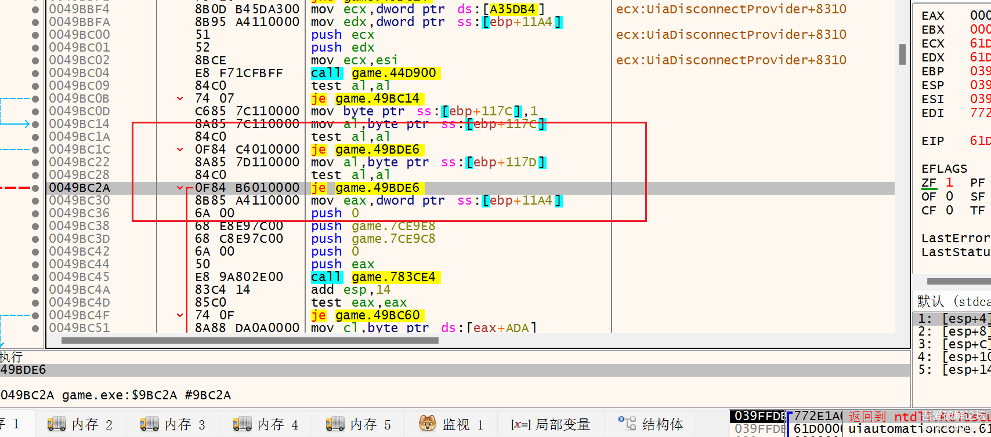Viewport: 991px width, 437px height.
Task: Click the disassembly horizontal scrollbar thumb
Action: click(249, 341)
